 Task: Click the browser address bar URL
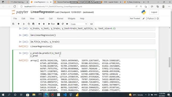(53, 6)
